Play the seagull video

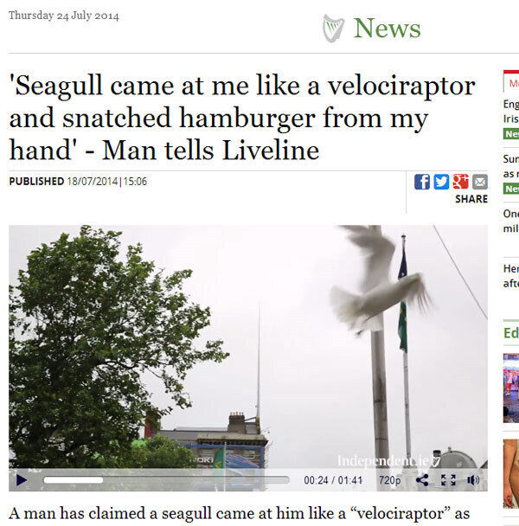22,480
